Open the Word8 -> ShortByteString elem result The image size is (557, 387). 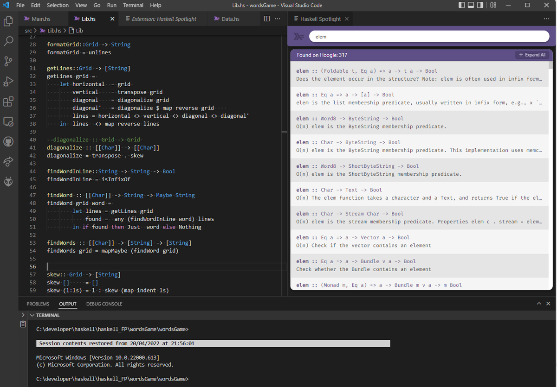[x=419, y=170]
